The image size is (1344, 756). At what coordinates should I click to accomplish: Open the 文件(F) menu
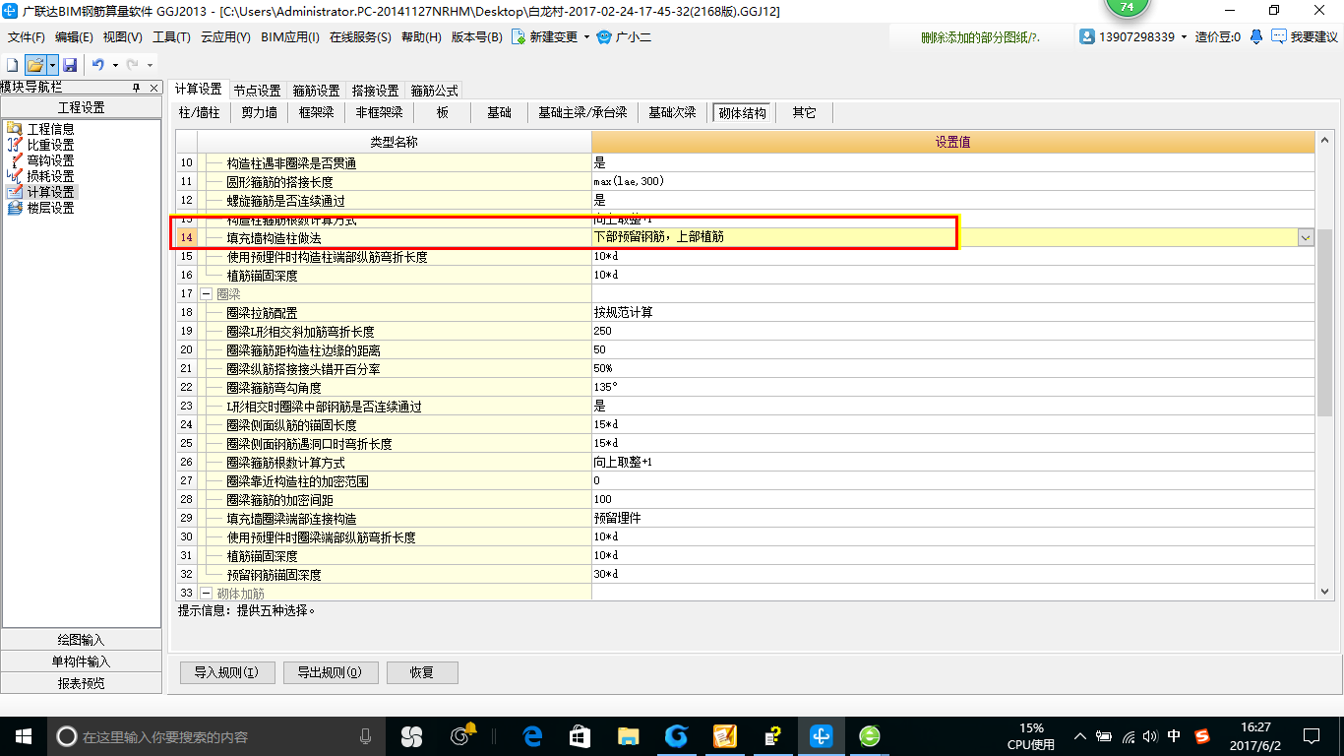coord(27,37)
